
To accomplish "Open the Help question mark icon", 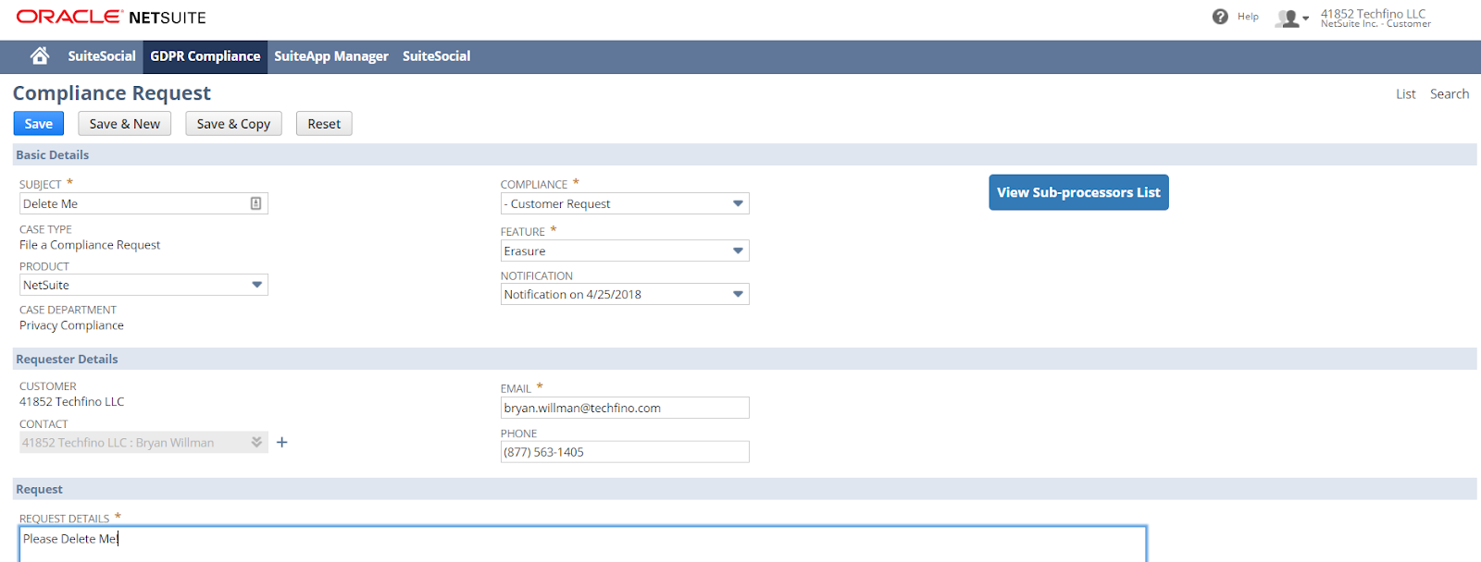I will click(x=1220, y=17).
